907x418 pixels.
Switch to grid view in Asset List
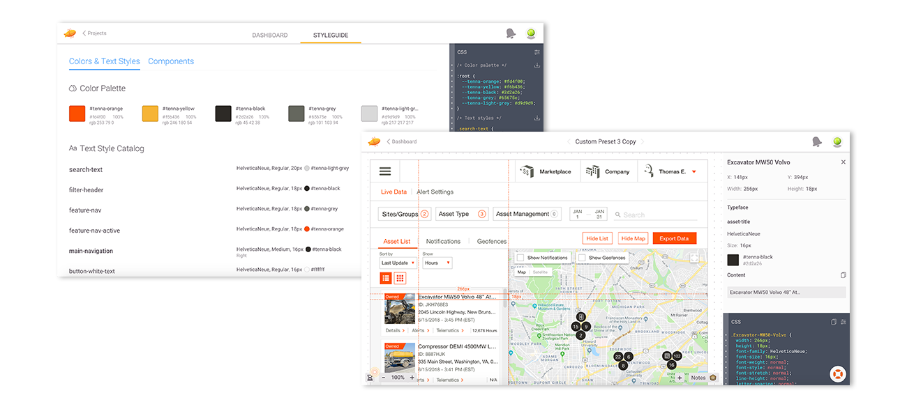[400, 278]
